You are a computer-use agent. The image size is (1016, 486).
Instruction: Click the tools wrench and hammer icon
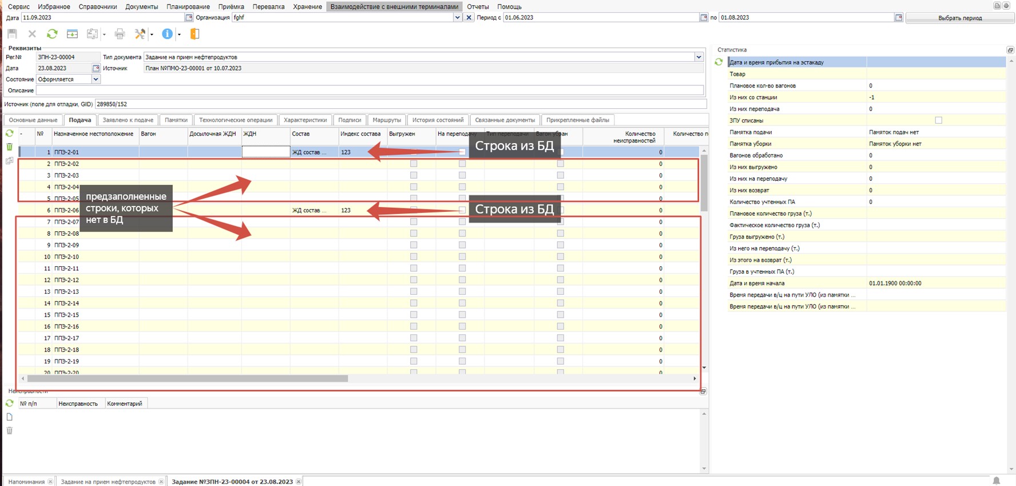tap(140, 34)
